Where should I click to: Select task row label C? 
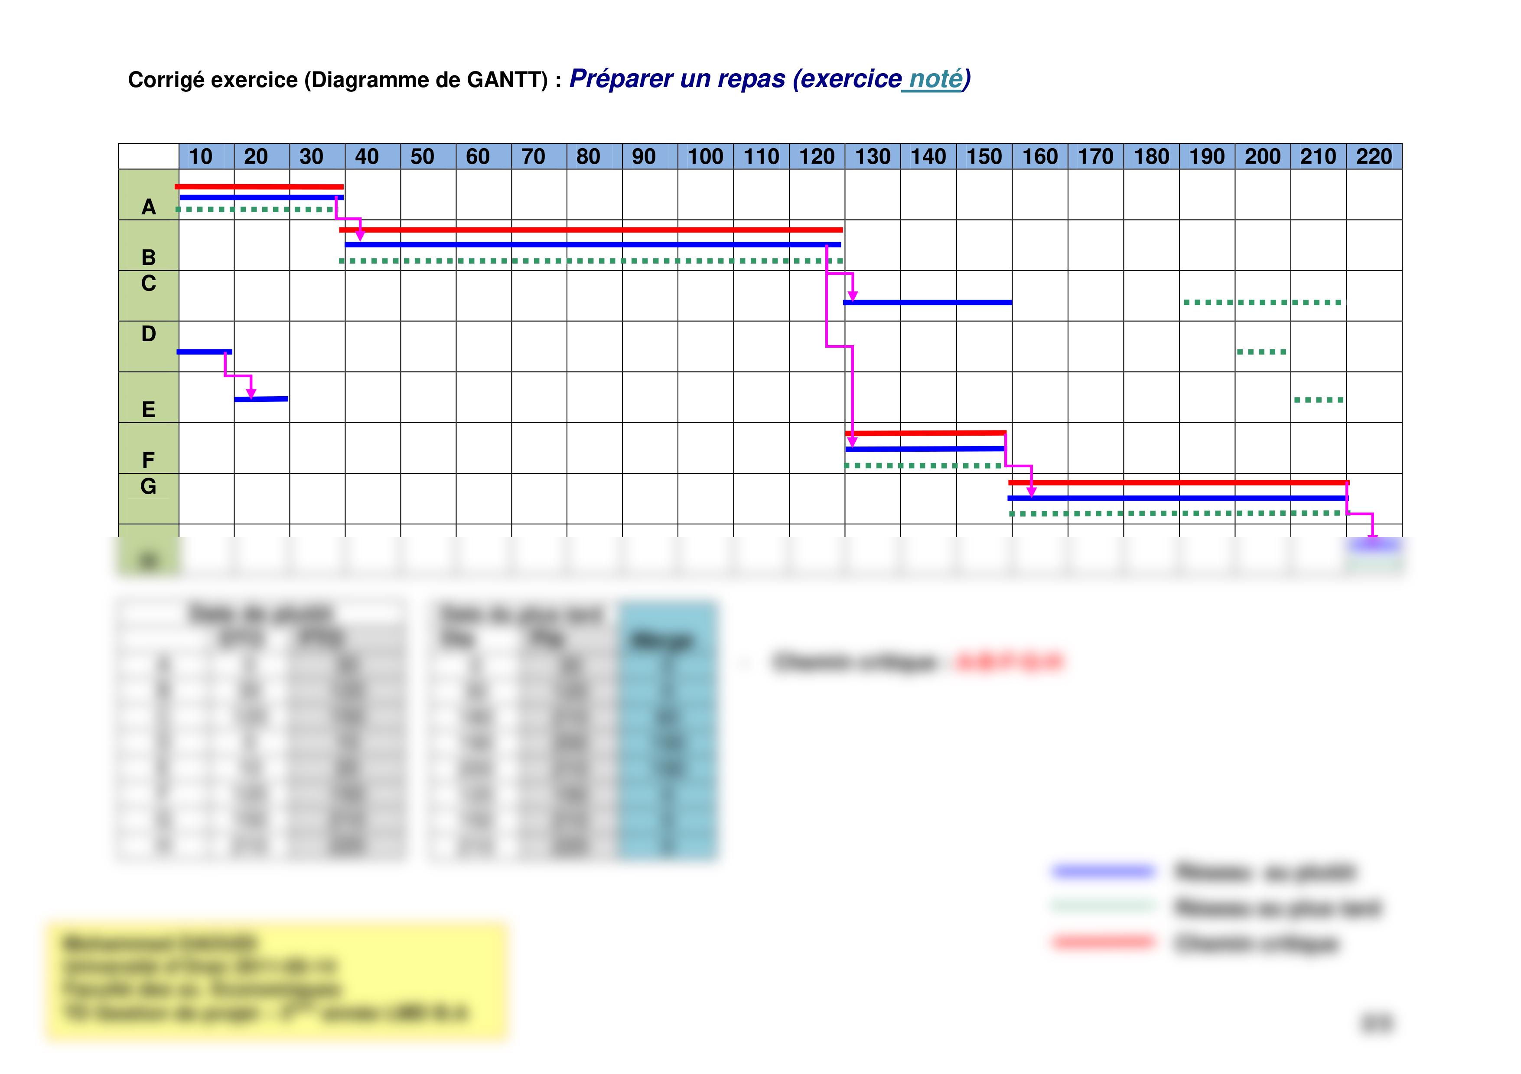[x=148, y=283]
